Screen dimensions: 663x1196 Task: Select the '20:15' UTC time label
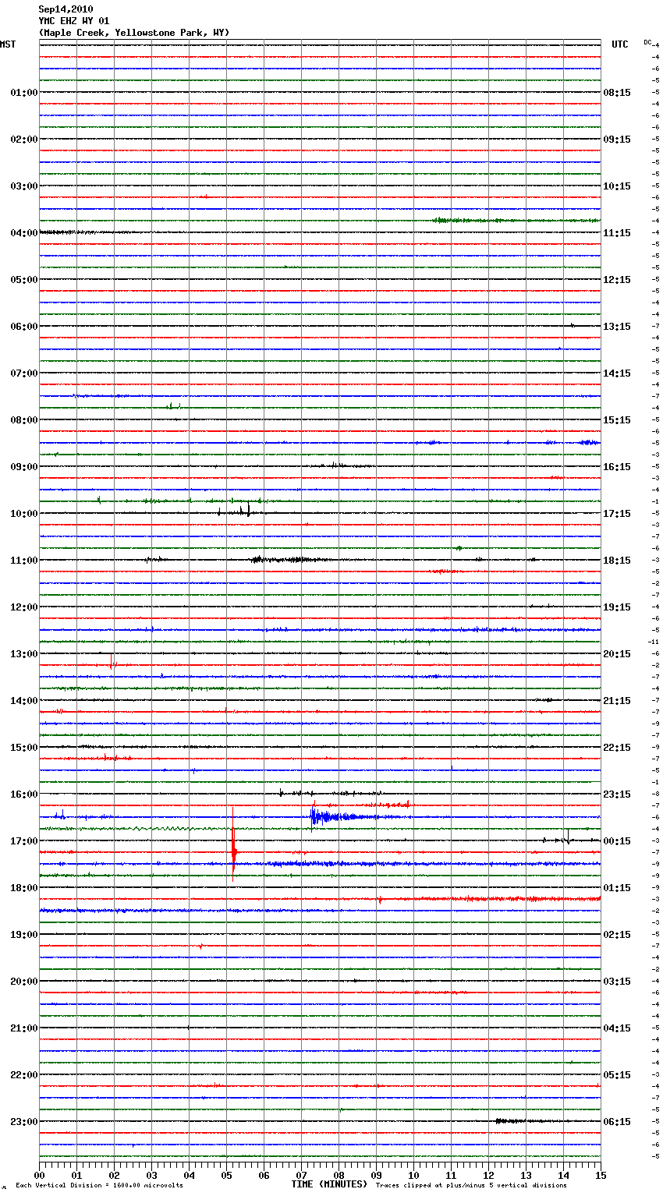[x=617, y=654]
